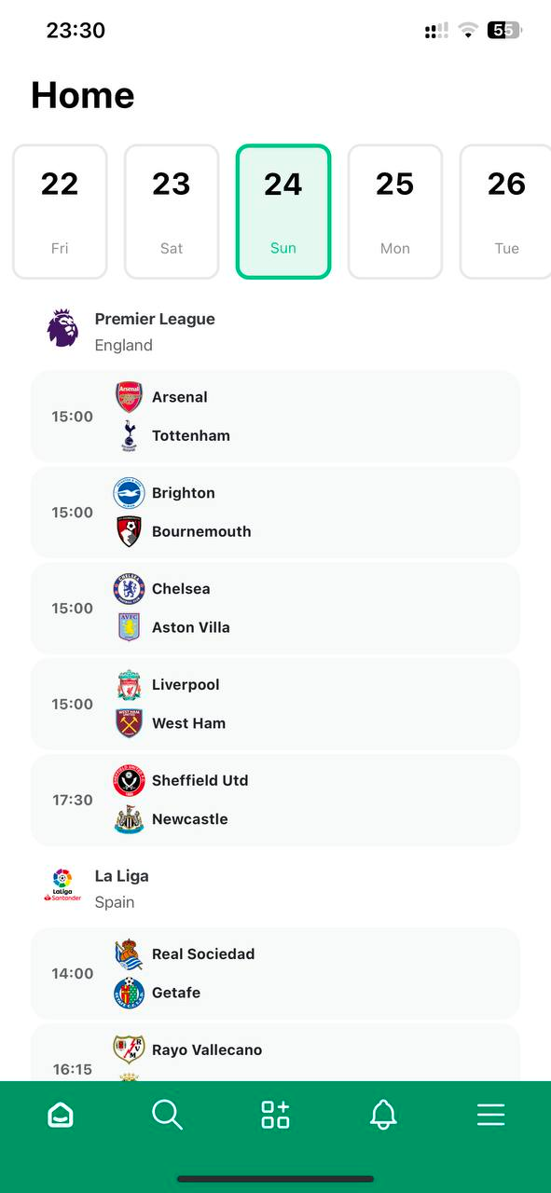Image resolution: width=551 pixels, height=1193 pixels.
Task: Tap the battery indicator in status bar
Action: [x=499, y=30]
